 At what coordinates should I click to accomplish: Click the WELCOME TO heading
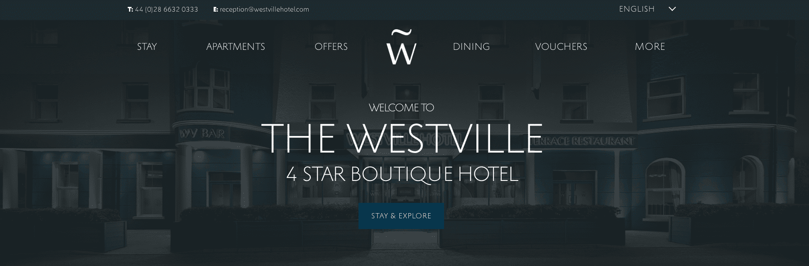click(401, 107)
